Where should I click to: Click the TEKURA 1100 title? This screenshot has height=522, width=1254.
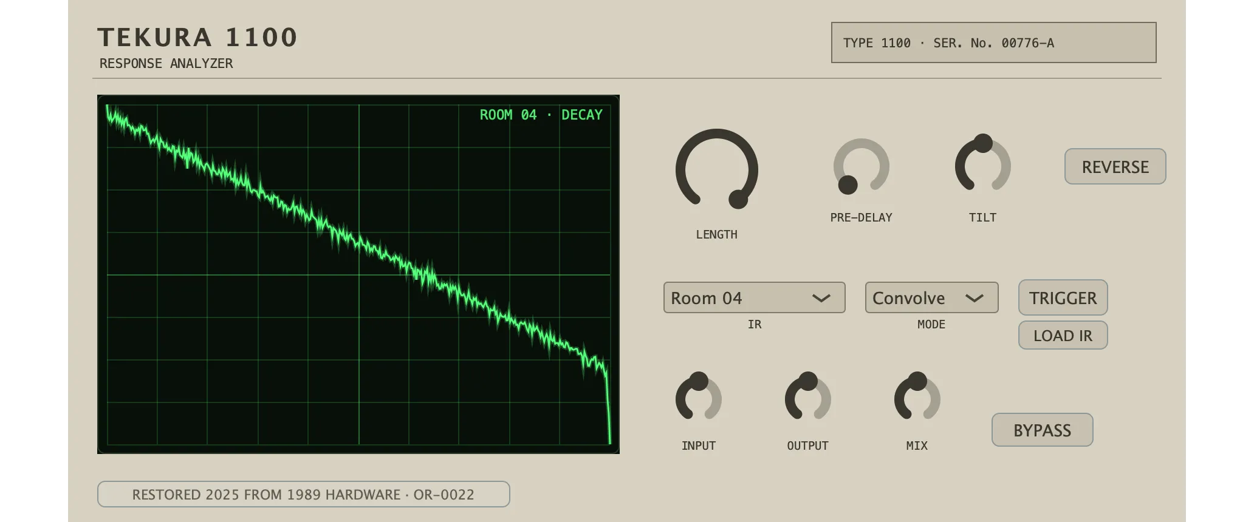[197, 37]
